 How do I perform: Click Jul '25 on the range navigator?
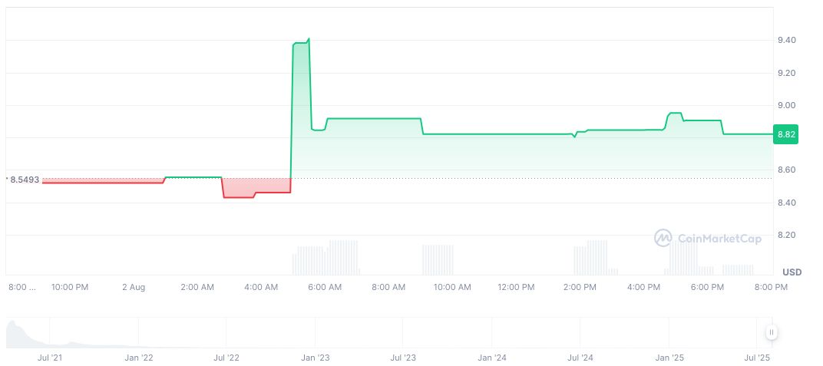(757, 358)
